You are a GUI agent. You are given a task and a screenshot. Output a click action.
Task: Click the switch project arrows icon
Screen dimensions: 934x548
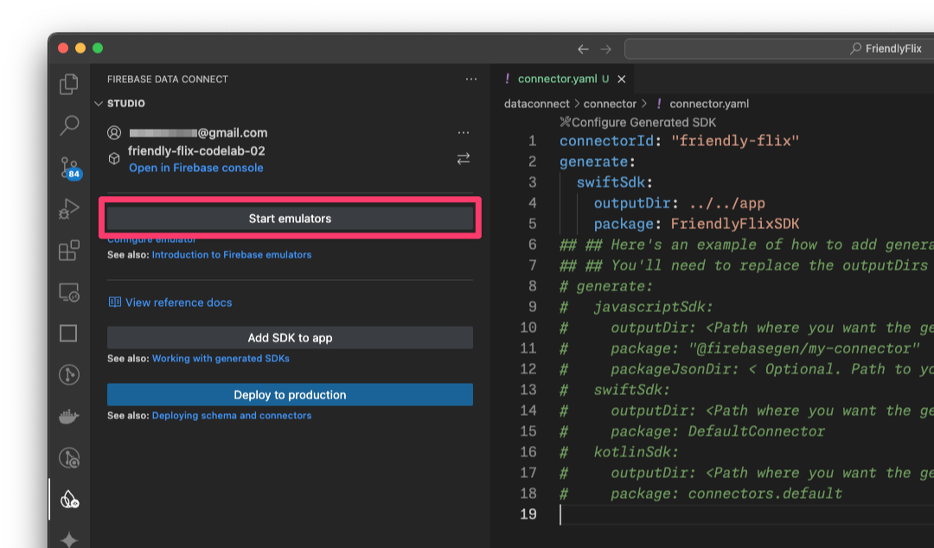tap(464, 158)
